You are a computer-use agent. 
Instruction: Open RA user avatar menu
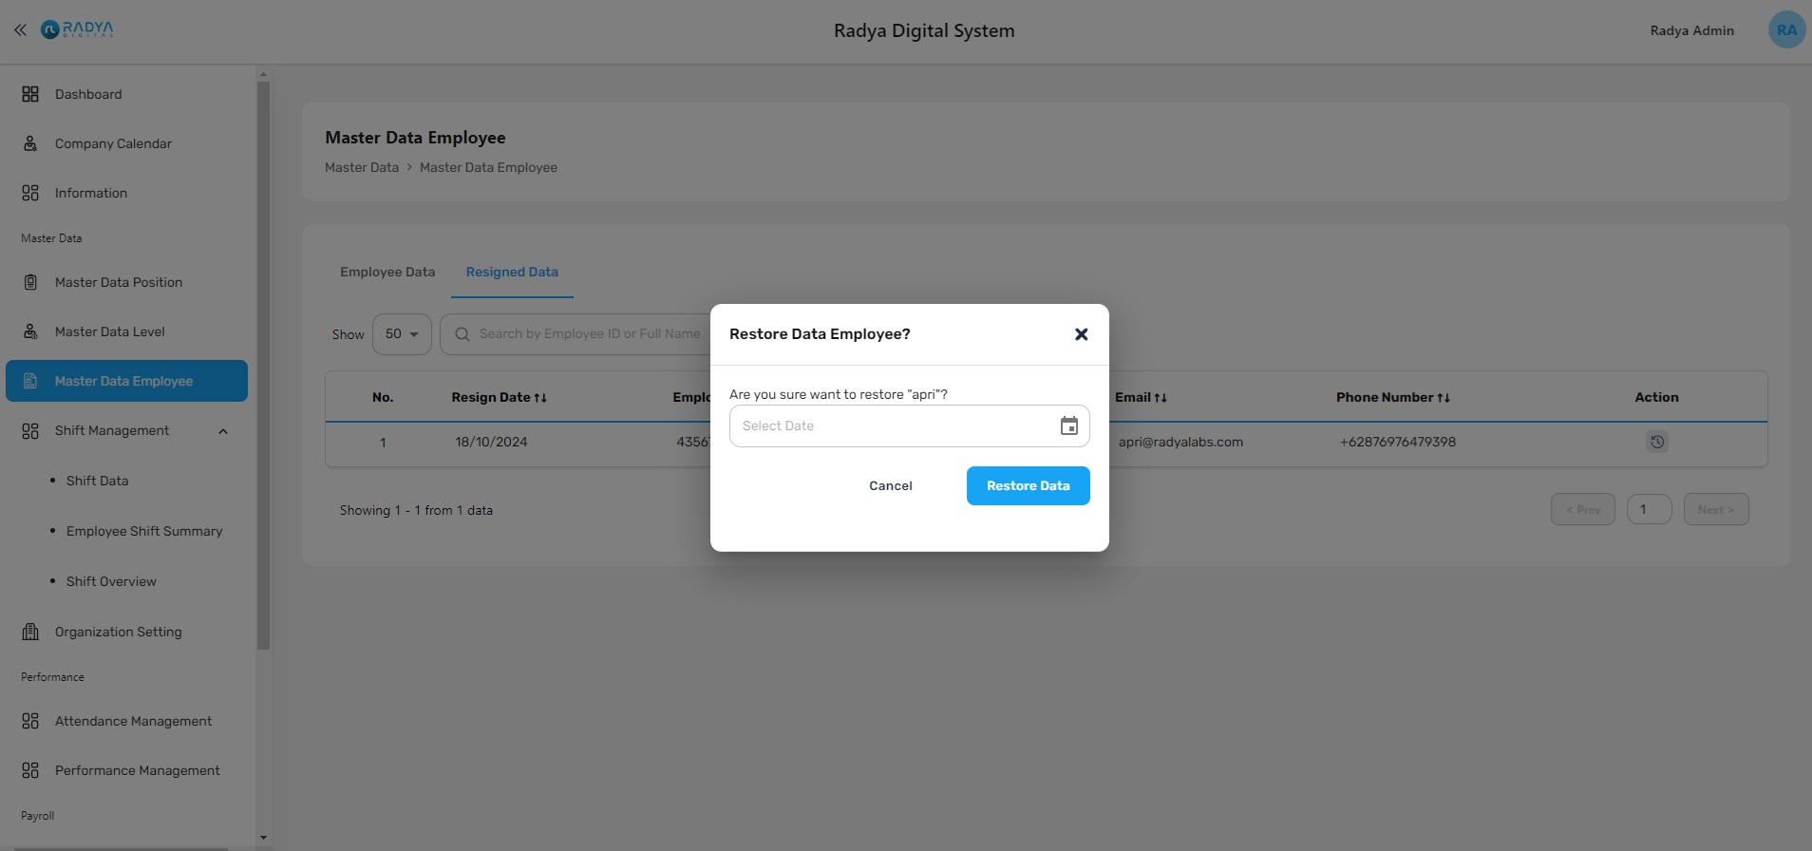tap(1786, 30)
